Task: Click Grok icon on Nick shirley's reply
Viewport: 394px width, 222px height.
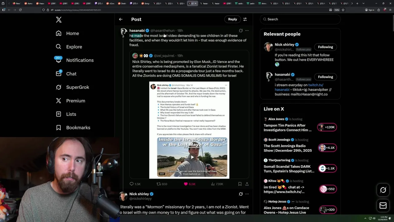Action: pos(241,194)
